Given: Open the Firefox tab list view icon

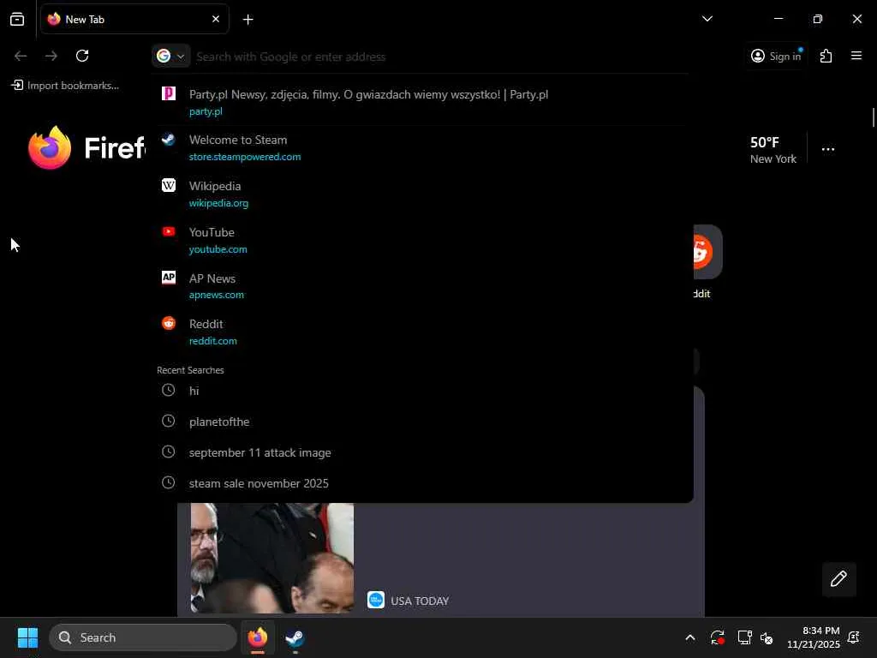Looking at the screenshot, I should tap(17, 19).
